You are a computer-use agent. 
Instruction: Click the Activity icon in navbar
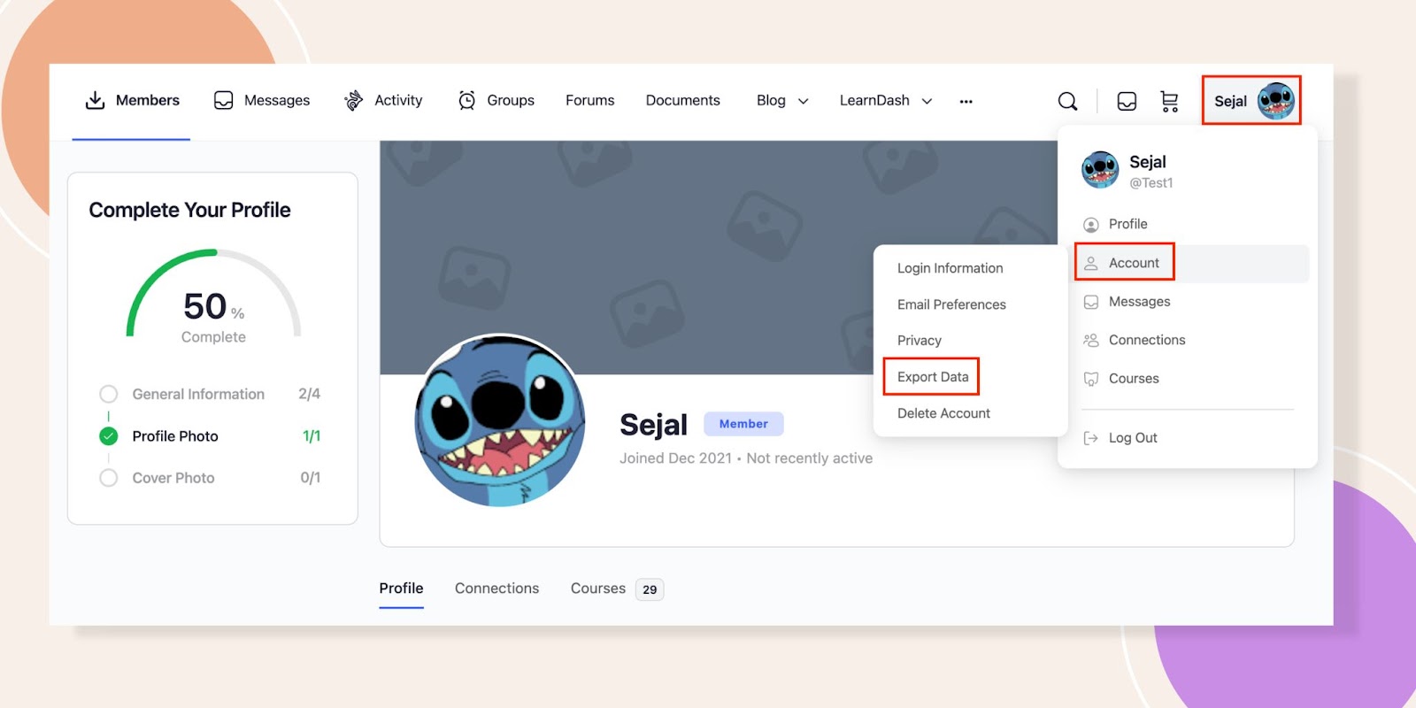[354, 100]
